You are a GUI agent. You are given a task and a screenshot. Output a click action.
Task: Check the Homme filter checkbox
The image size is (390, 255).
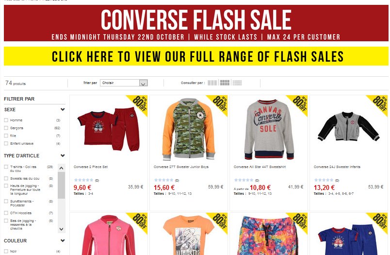(x=6, y=120)
